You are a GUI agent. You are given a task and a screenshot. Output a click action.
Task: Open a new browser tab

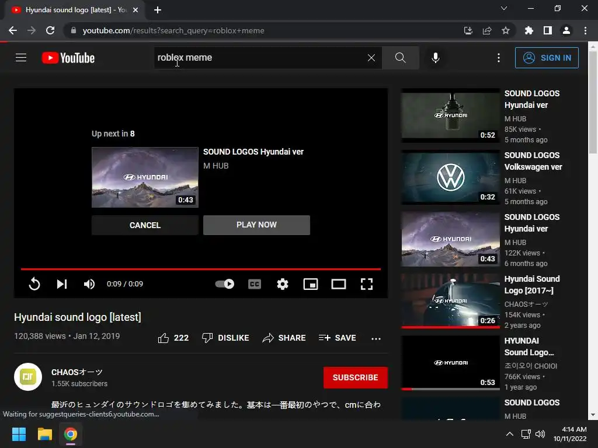pyautogui.click(x=158, y=10)
